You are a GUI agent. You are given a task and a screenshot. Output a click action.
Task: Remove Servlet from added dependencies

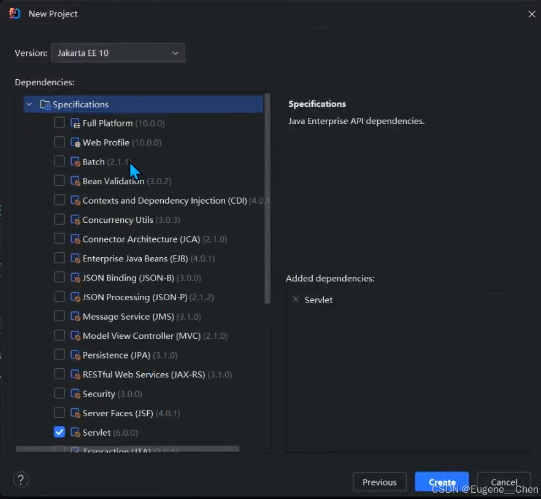pyautogui.click(x=296, y=300)
